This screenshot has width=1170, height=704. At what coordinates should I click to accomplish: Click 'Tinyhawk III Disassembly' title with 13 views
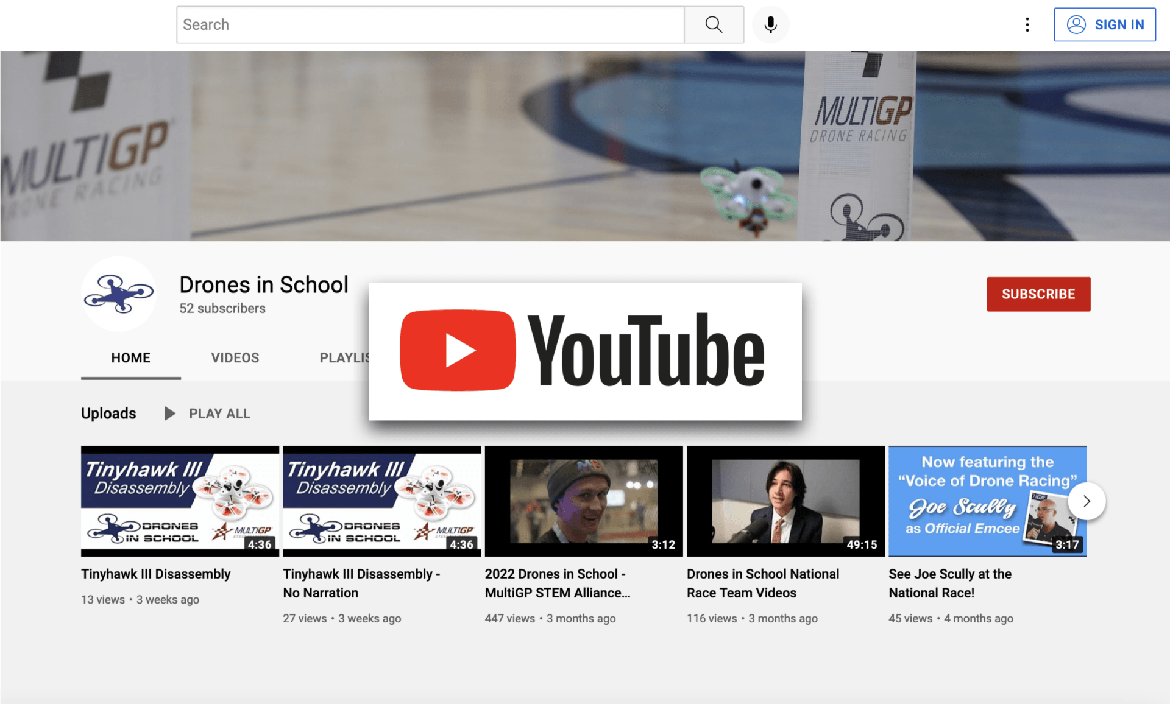(x=156, y=574)
